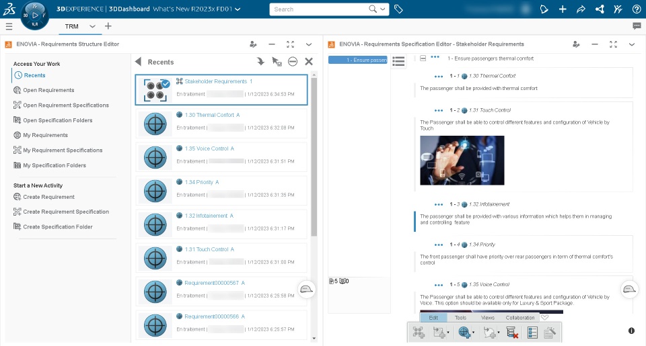Select the touch control image in requirement 1.31
646x346 pixels.
click(462, 161)
